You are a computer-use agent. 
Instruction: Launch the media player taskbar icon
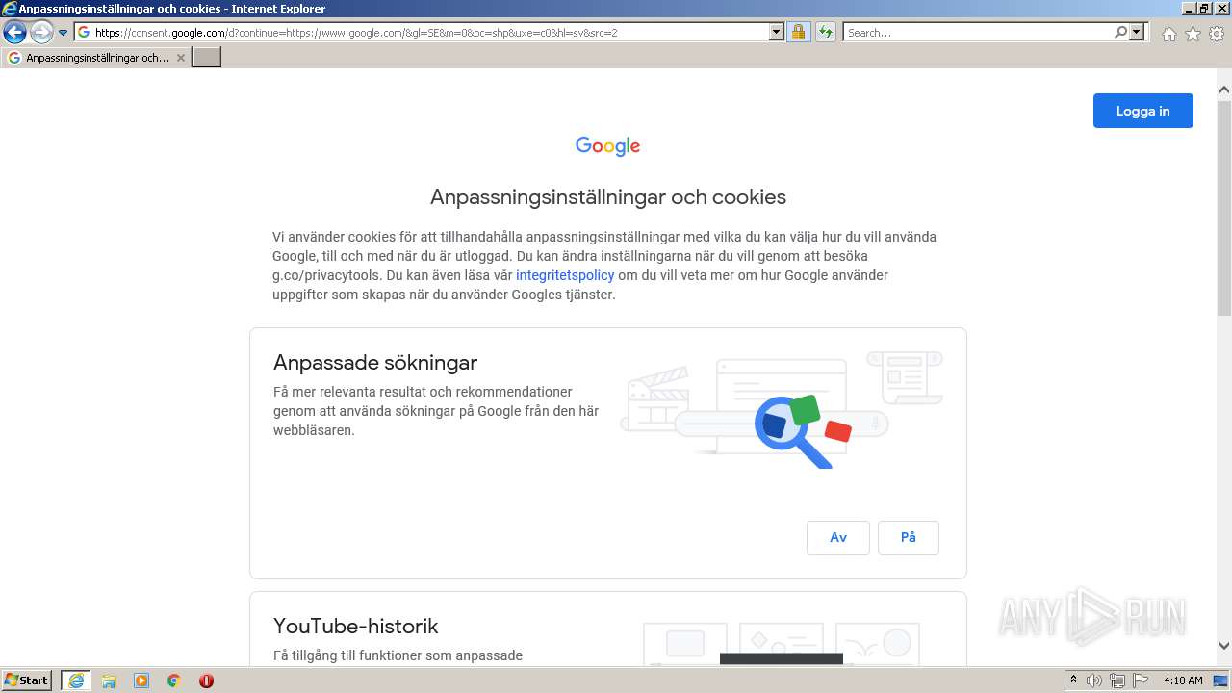[x=141, y=680]
